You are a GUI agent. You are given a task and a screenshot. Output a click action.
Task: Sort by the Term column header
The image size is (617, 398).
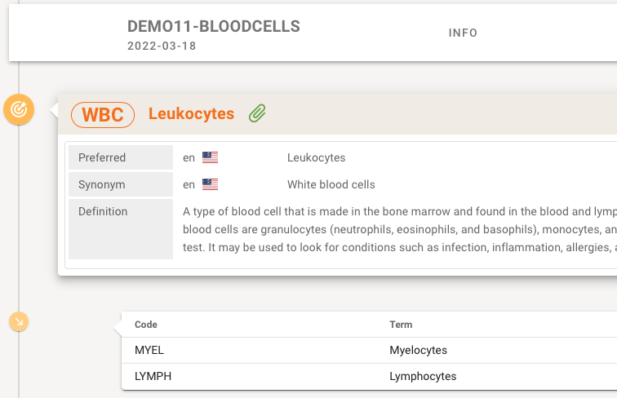pyautogui.click(x=401, y=325)
